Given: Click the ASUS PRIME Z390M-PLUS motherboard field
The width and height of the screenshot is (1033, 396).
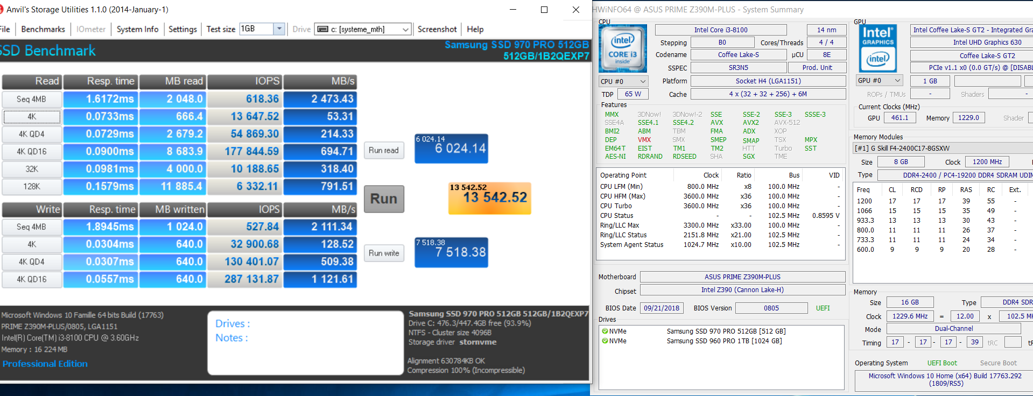Looking at the screenshot, I should pyautogui.click(x=742, y=277).
